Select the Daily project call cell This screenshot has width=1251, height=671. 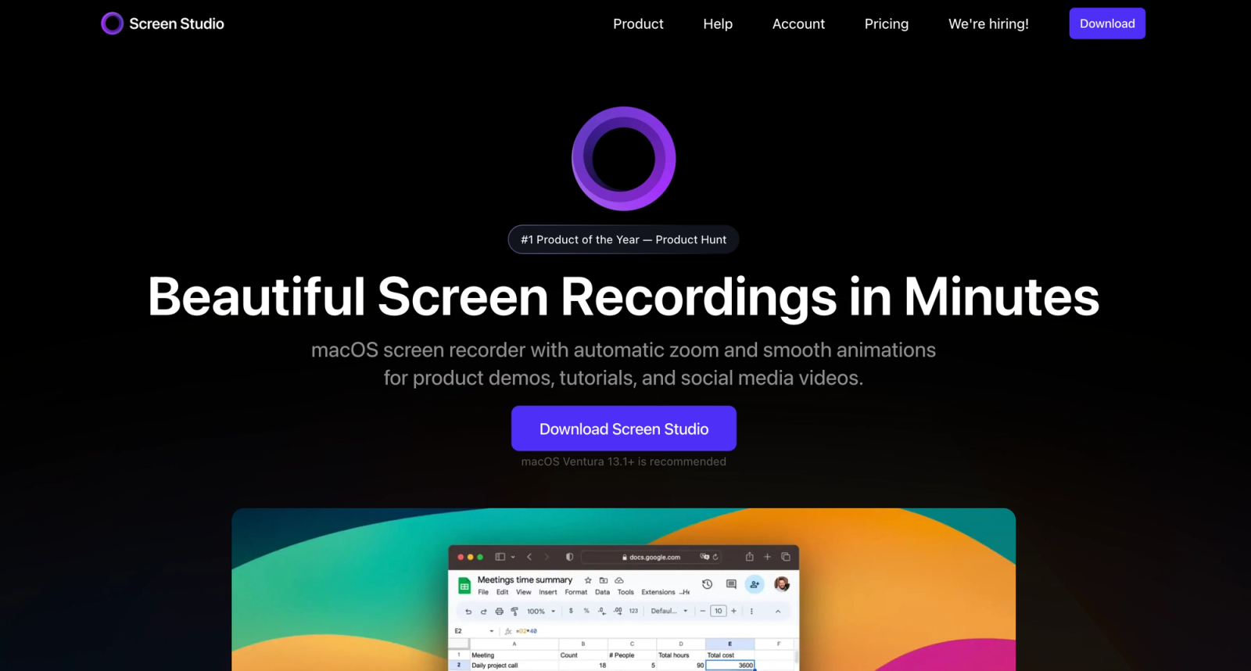click(514, 666)
